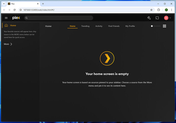The height and width of the screenshot is (123, 176).
Task: Click the address bar URL
Action: 39,10
